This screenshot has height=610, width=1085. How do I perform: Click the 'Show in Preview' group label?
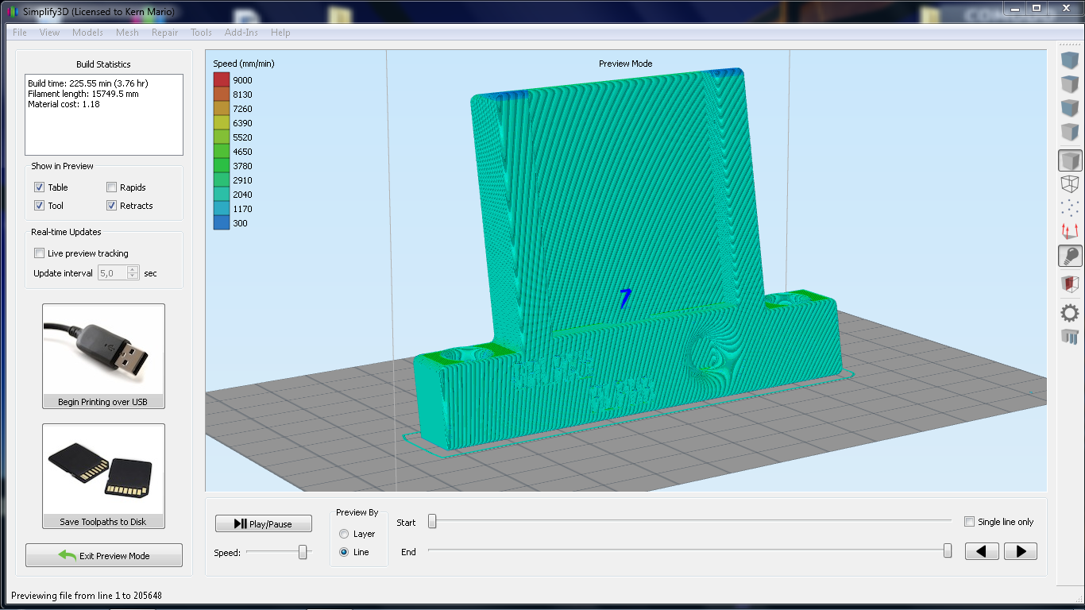(x=62, y=166)
